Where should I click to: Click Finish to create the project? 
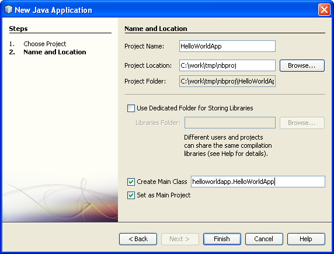(x=222, y=239)
